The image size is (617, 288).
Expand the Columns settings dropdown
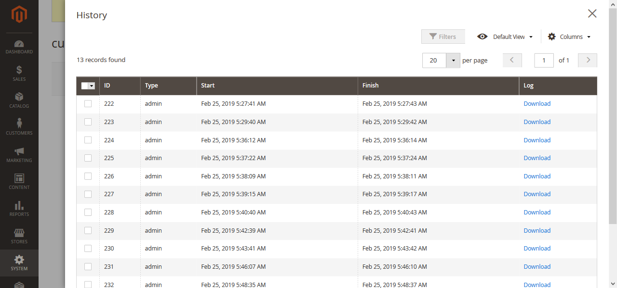pos(569,37)
